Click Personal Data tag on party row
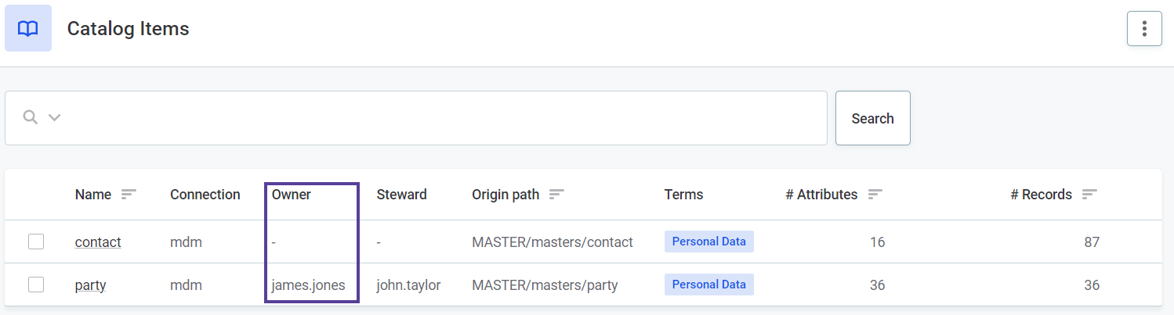 point(708,285)
